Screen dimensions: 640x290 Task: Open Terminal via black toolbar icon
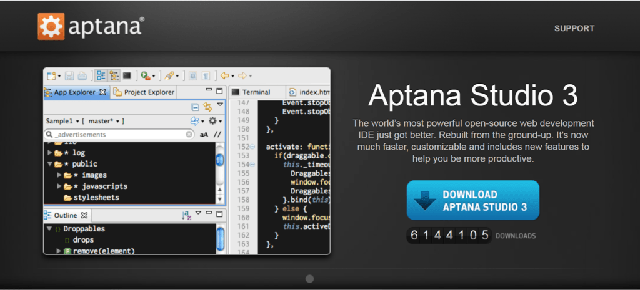point(127,75)
